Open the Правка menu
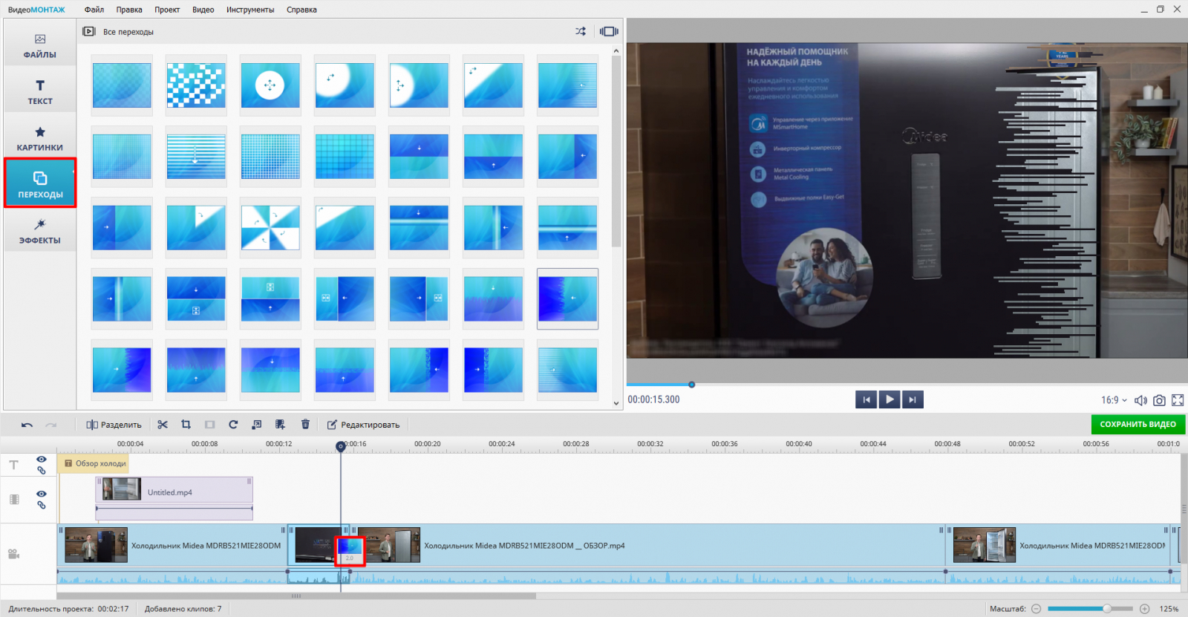The width and height of the screenshot is (1188, 617). coord(129,10)
